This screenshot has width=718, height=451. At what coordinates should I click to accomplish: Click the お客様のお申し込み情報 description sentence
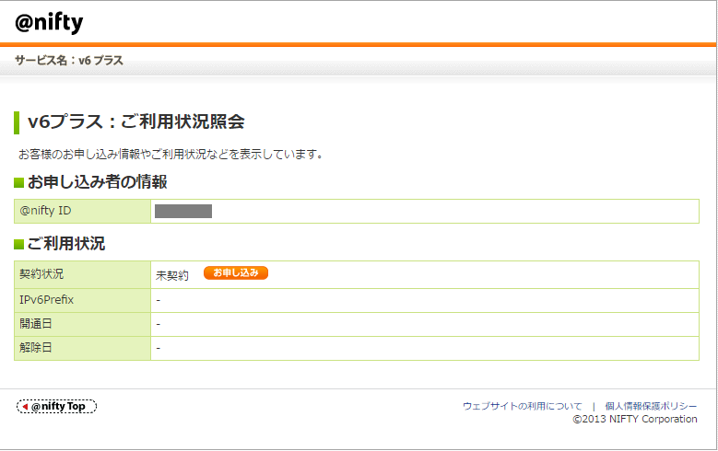coord(171,155)
